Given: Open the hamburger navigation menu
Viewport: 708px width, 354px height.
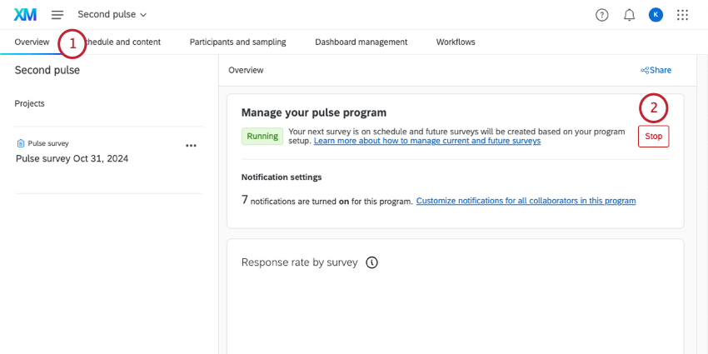Looking at the screenshot, I should pyautogui.click(x=57, y=15).
